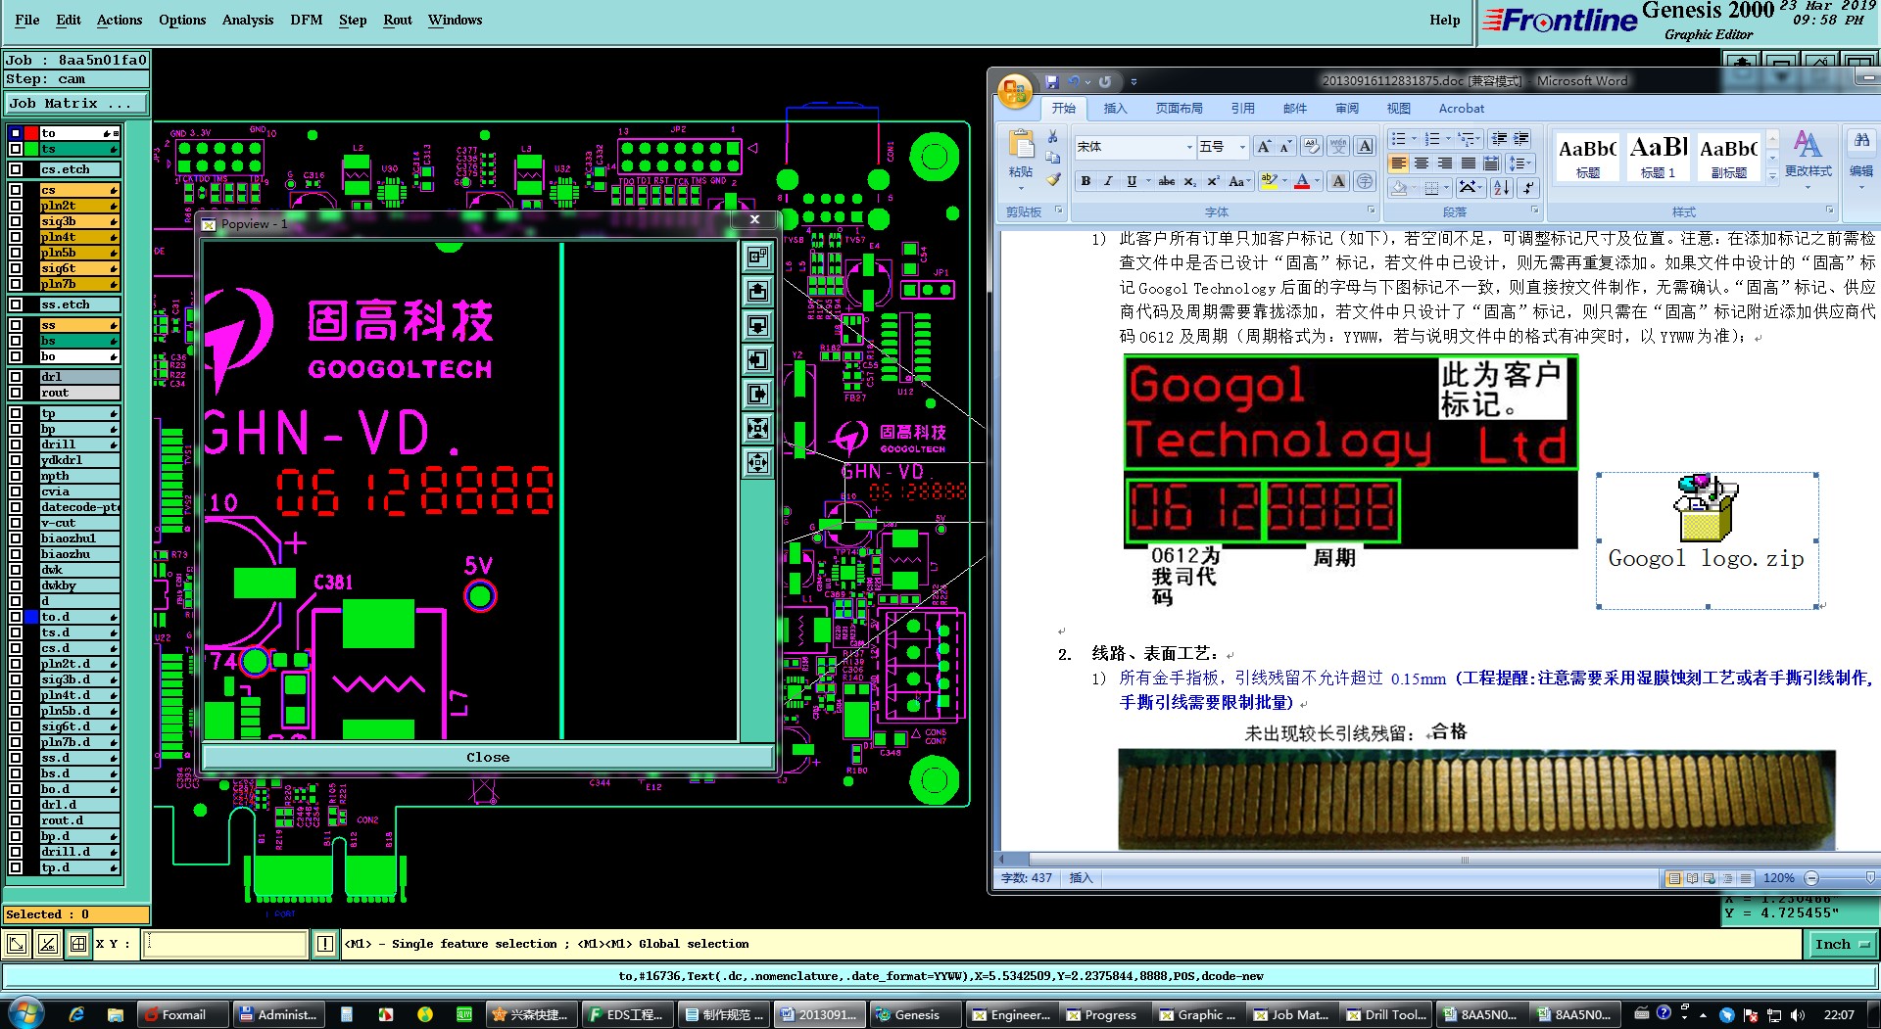
Task: Open the DFM menu
Action: point(306,20)
